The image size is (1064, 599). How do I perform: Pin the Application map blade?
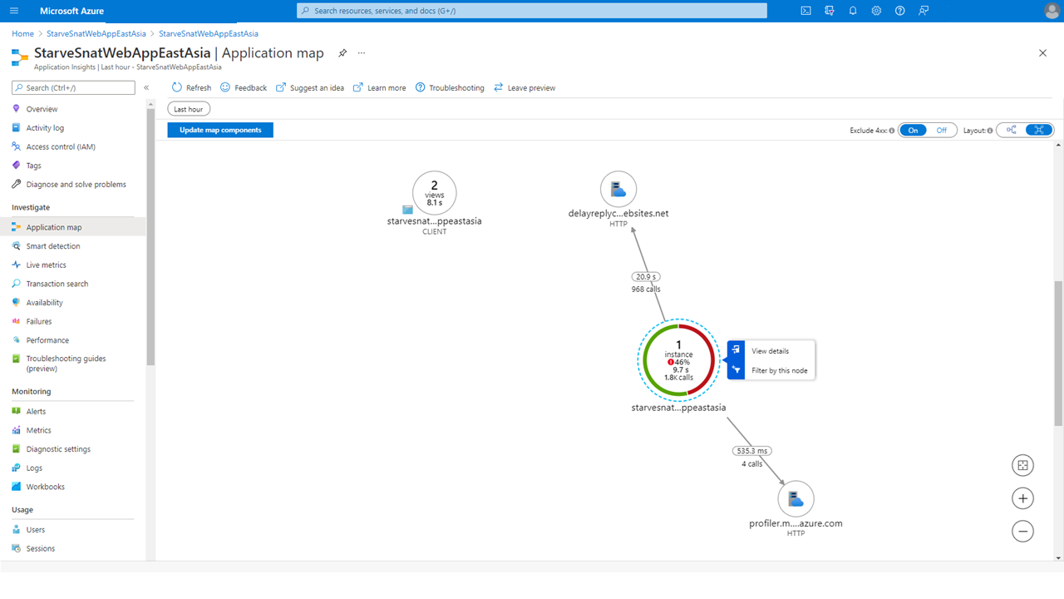tap(342, 53)
